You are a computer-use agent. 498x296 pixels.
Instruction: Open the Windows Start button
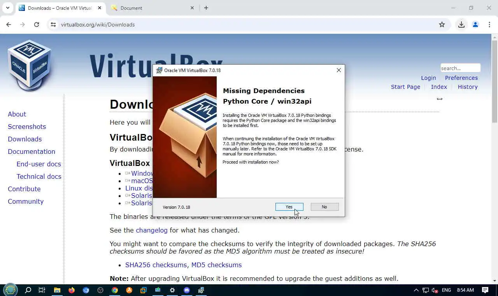(x=11, y=290)
